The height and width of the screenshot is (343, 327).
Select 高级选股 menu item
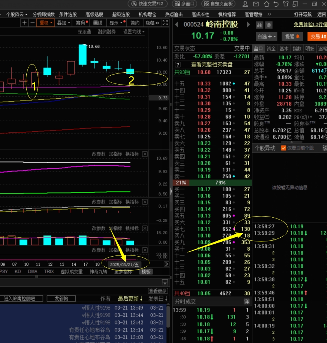(94, 14)
